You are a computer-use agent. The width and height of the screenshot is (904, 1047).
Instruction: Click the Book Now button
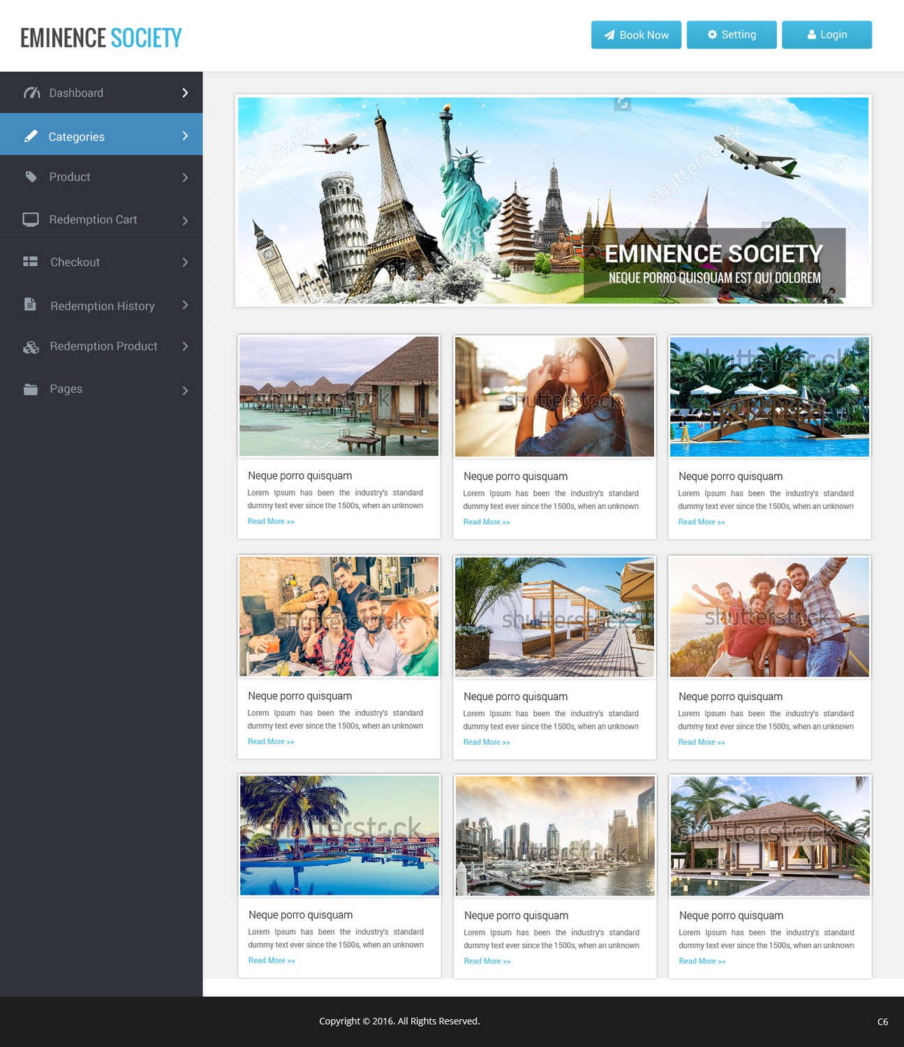pyautogui.click(x=636, y=35)
